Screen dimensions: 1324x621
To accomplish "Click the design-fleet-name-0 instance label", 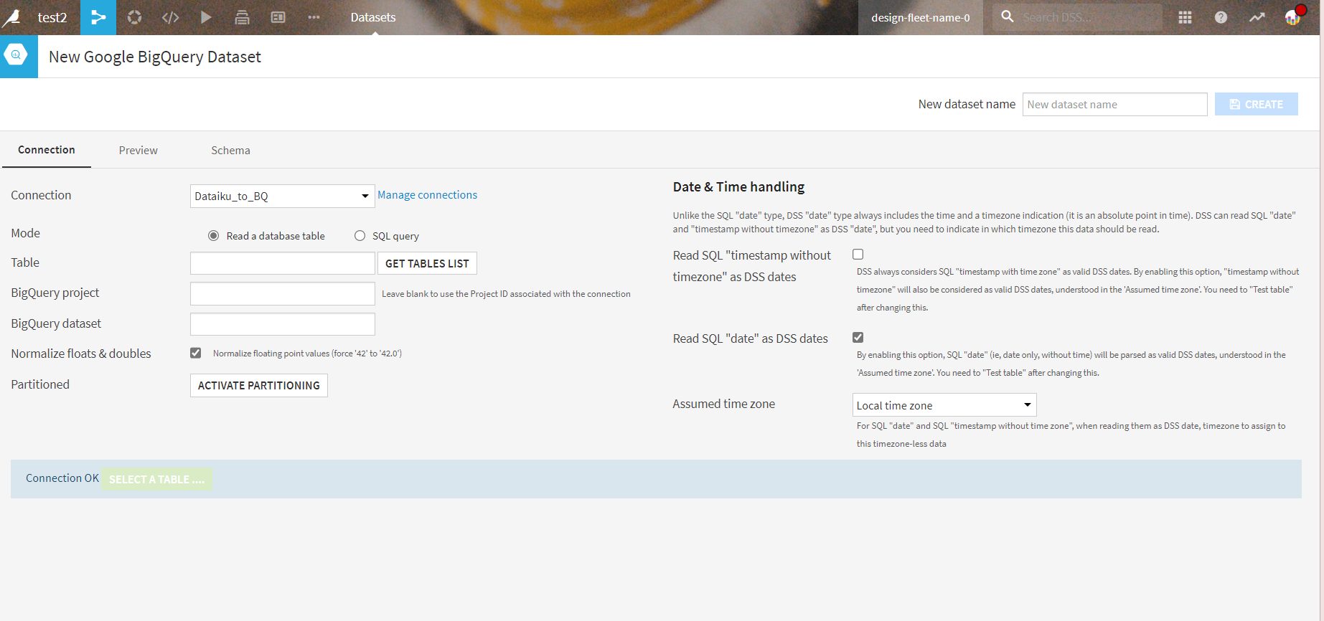I will click(921, 17).
